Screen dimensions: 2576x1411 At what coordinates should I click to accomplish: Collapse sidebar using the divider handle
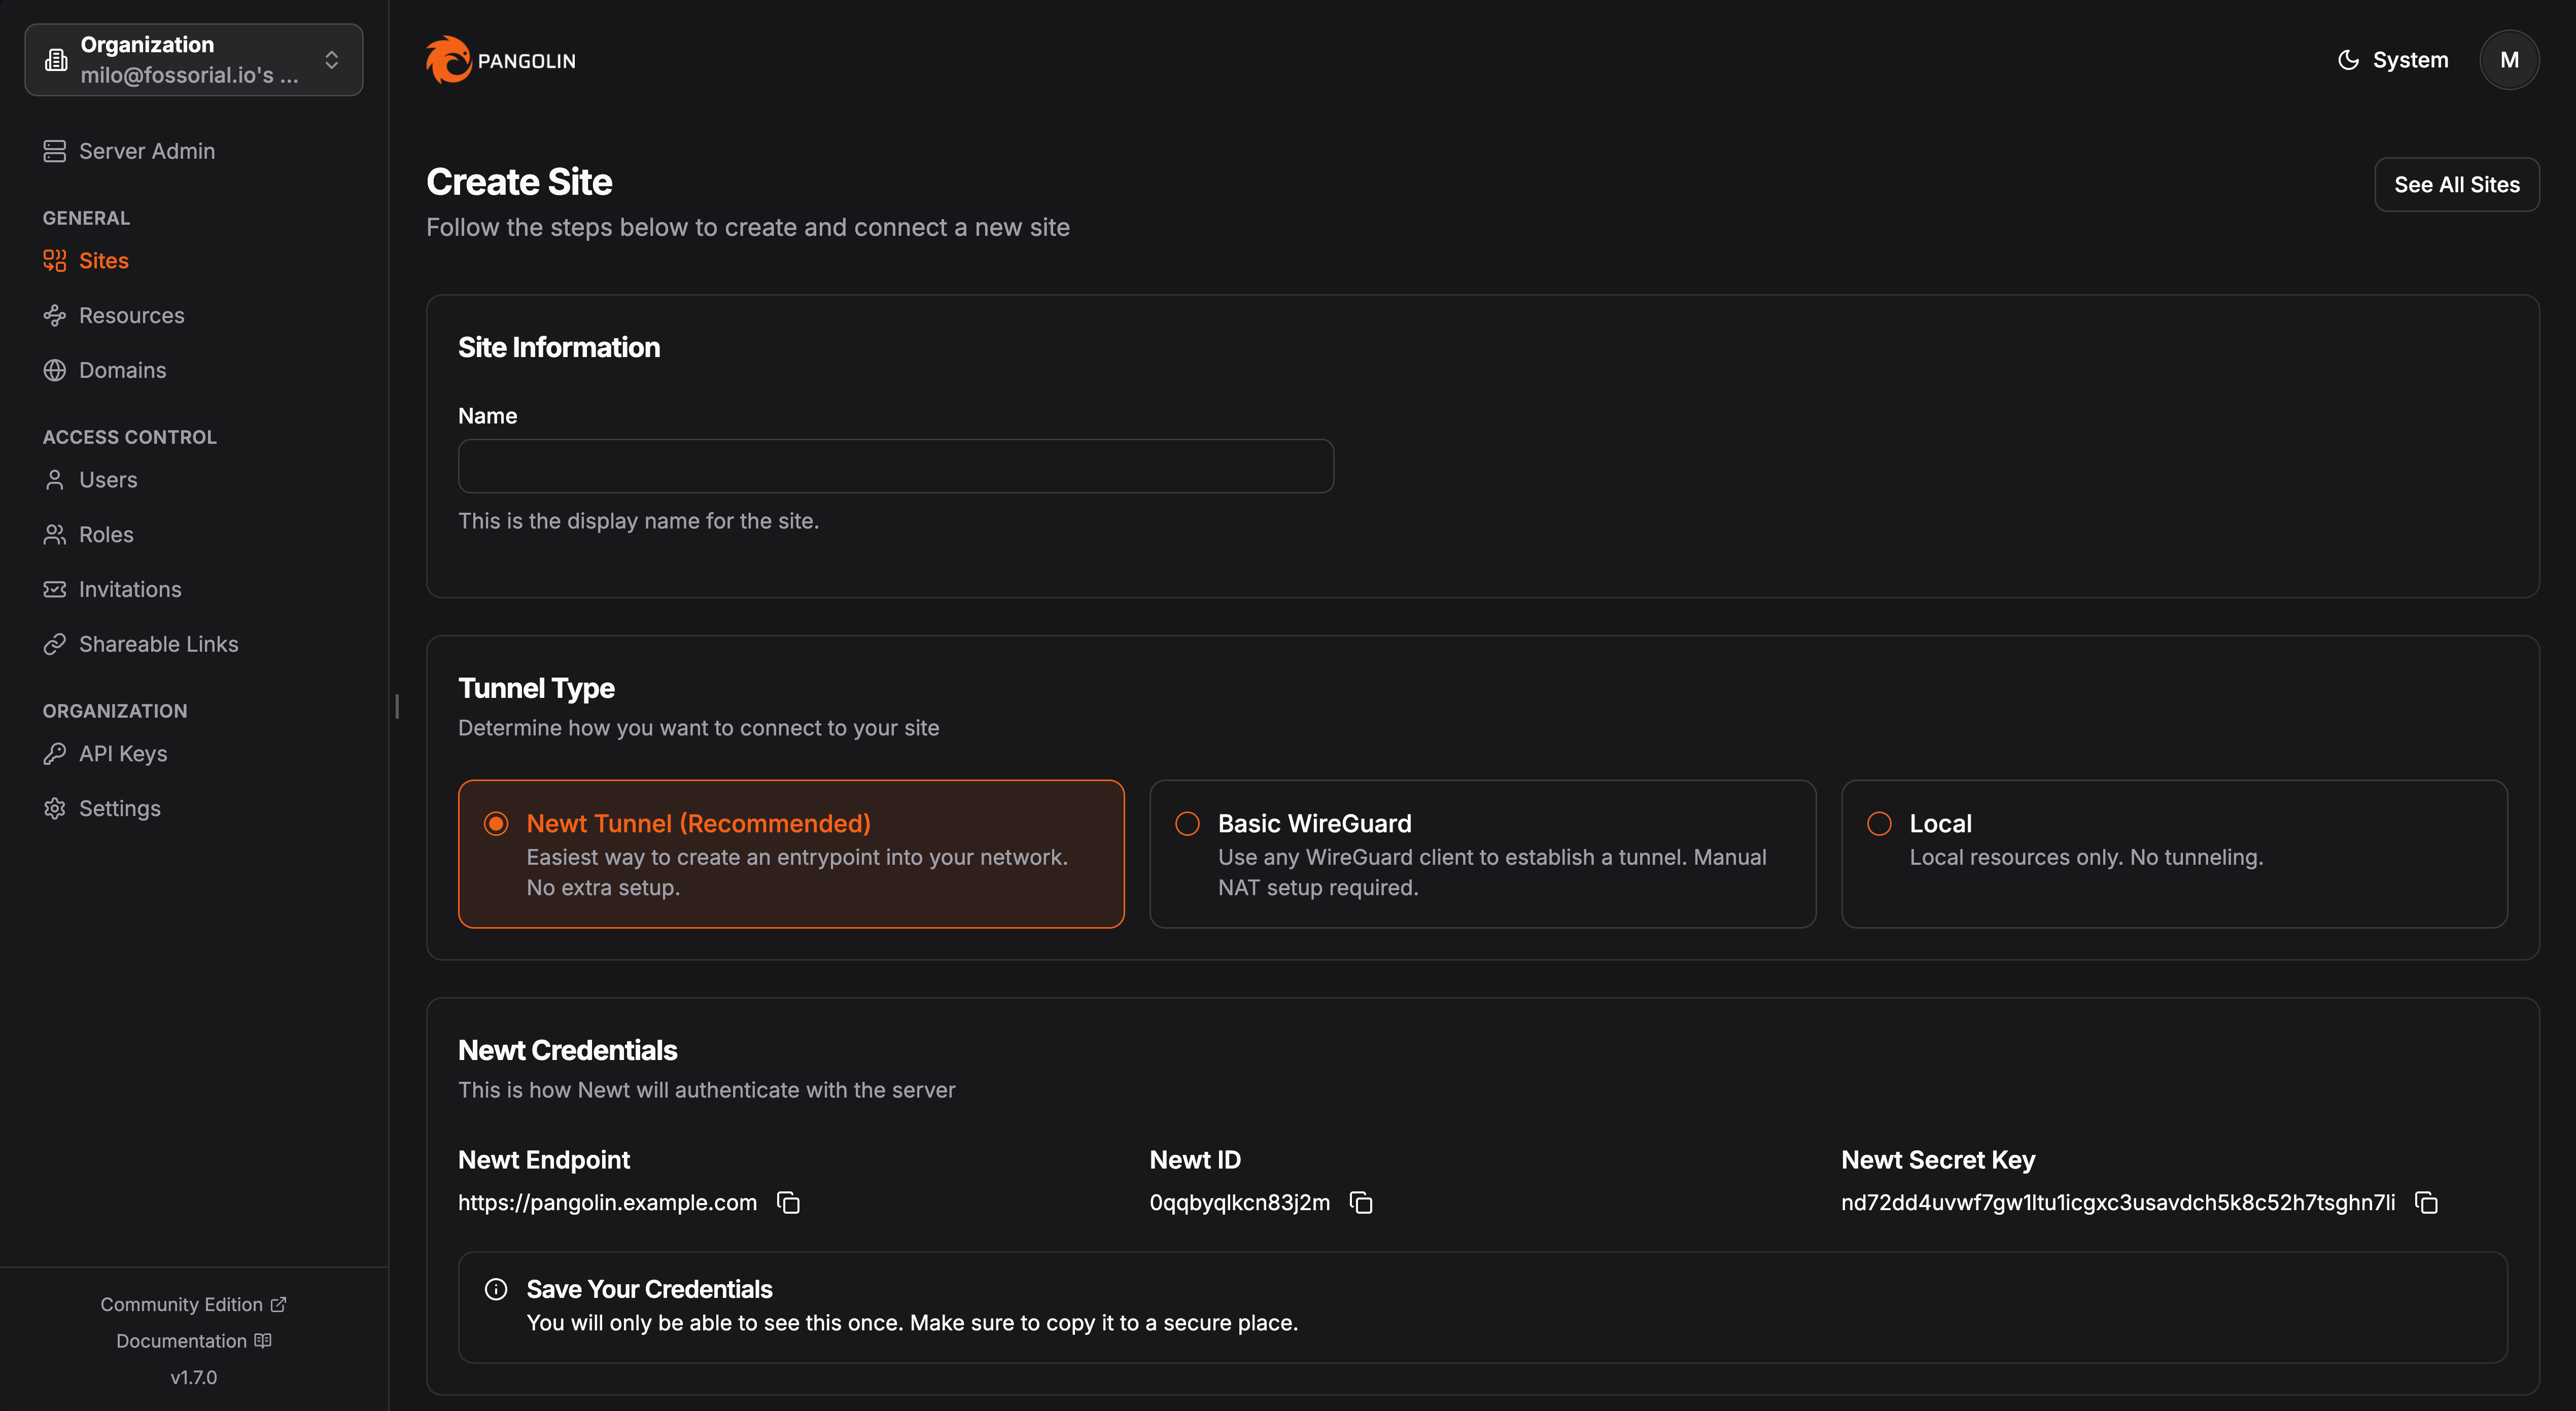click(x=397, y=706)
